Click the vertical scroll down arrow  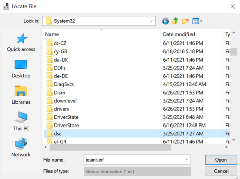234,140
